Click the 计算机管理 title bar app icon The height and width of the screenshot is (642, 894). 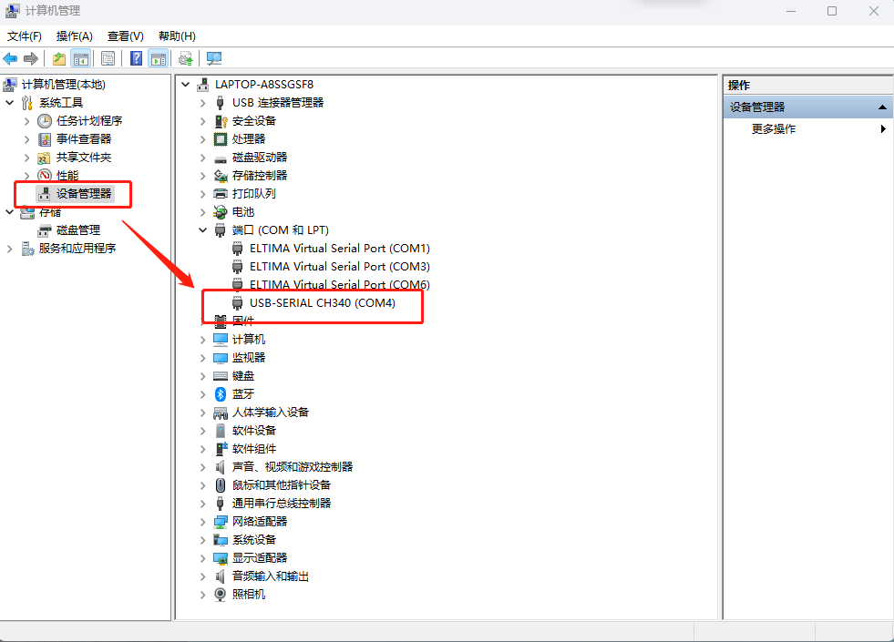(x=12, y=10)
